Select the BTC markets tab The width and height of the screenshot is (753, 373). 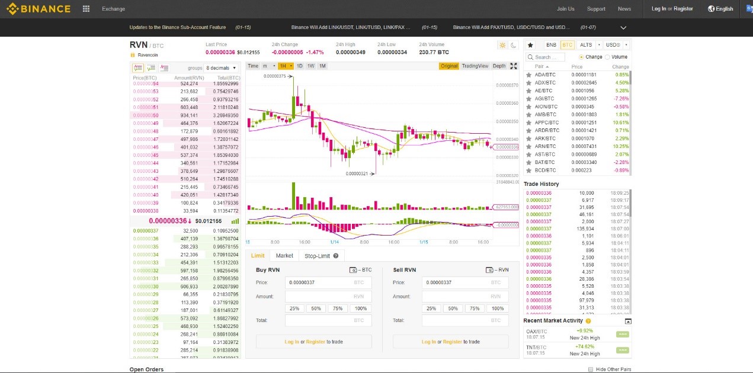568,45
